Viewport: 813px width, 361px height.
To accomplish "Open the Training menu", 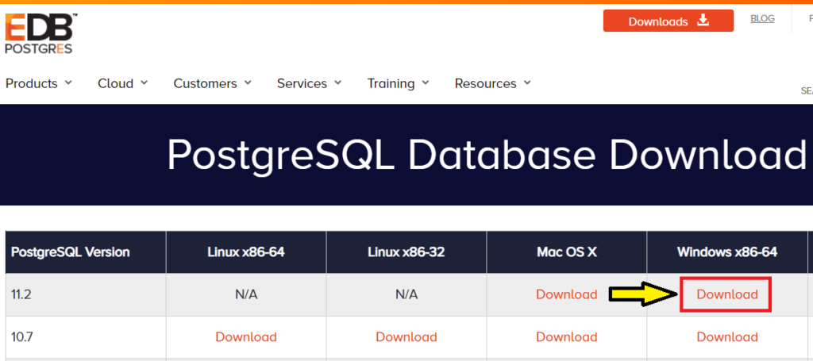I will (x=391, y=83).
